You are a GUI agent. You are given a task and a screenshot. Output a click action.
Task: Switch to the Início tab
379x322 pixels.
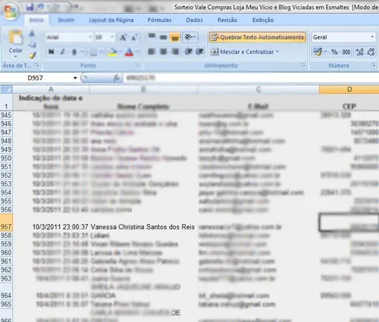click(36, 20)
